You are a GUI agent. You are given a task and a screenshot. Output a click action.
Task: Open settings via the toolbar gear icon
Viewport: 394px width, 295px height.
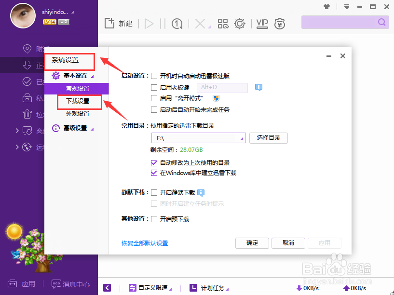point(240,24)
